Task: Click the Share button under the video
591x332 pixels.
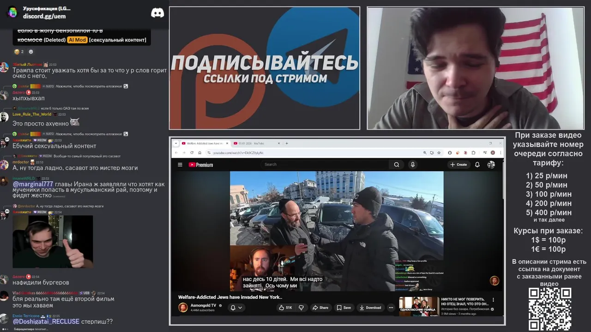Action: [x=320, y=308]
